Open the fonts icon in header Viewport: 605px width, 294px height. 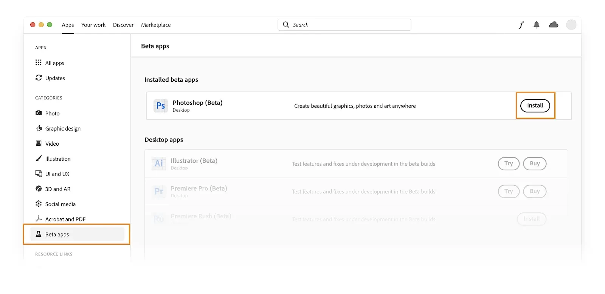click(x=521, y=25)
